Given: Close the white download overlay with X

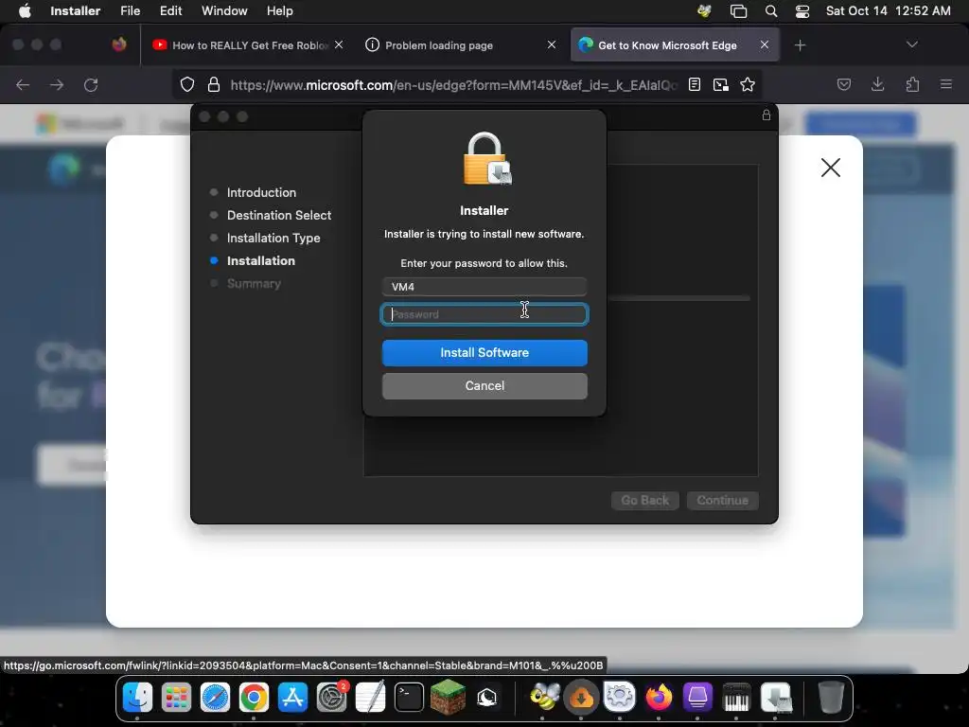Looking at the screenshot, I should [x=831, y=168].
